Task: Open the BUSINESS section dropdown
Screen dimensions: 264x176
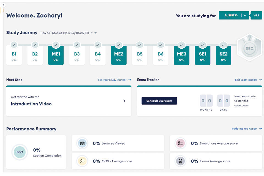Action: click(244, 15)
